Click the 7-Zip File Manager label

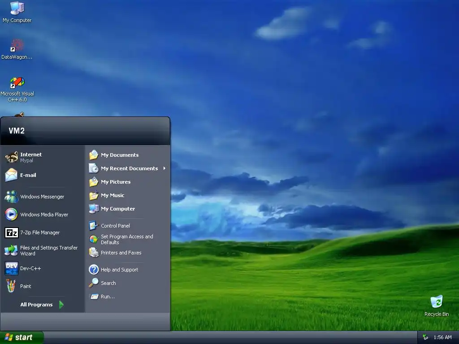40,232
